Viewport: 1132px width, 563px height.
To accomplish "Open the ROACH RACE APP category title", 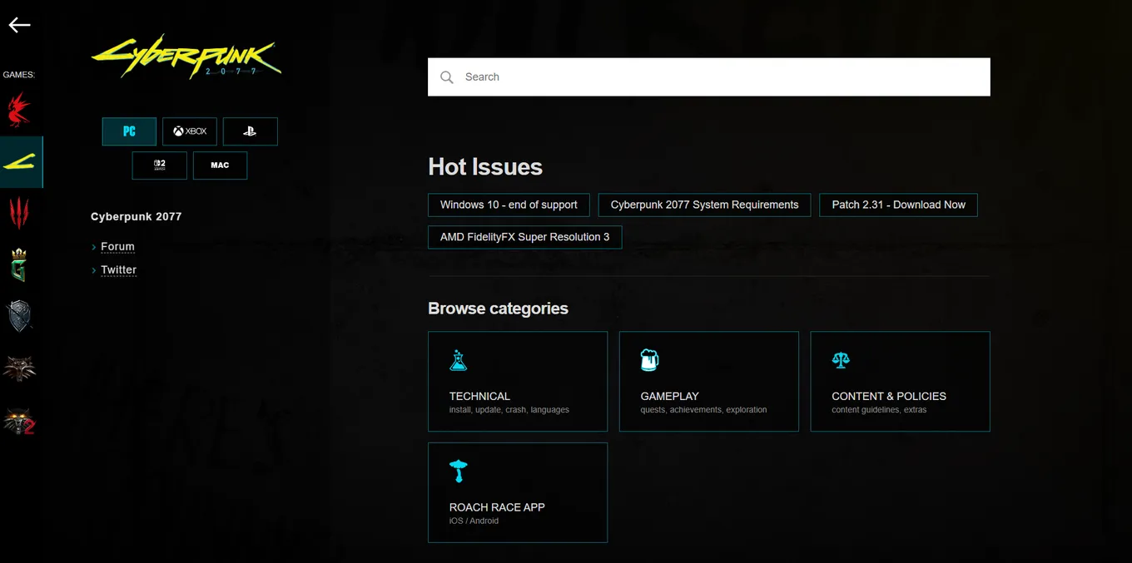I will (x=497, y=507).
